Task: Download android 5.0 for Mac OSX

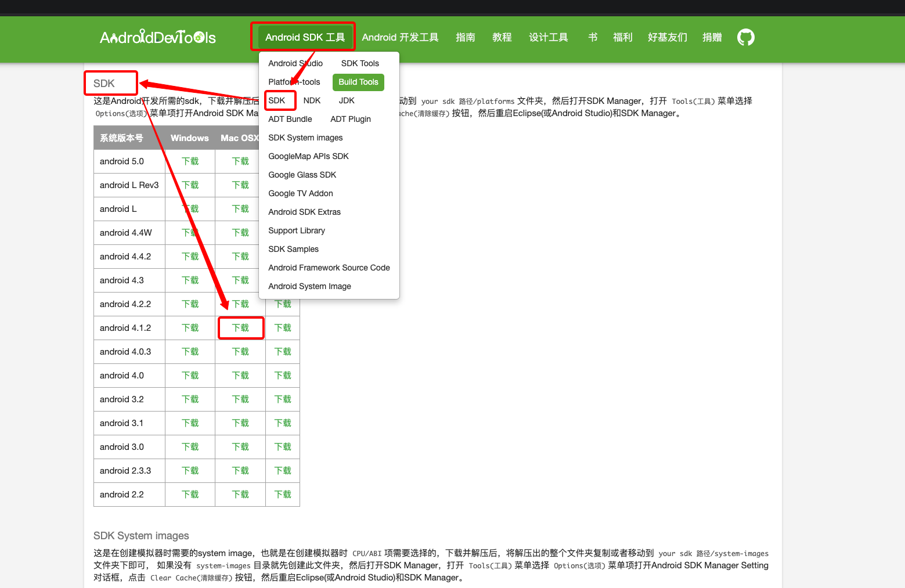Action: (240, 161)
